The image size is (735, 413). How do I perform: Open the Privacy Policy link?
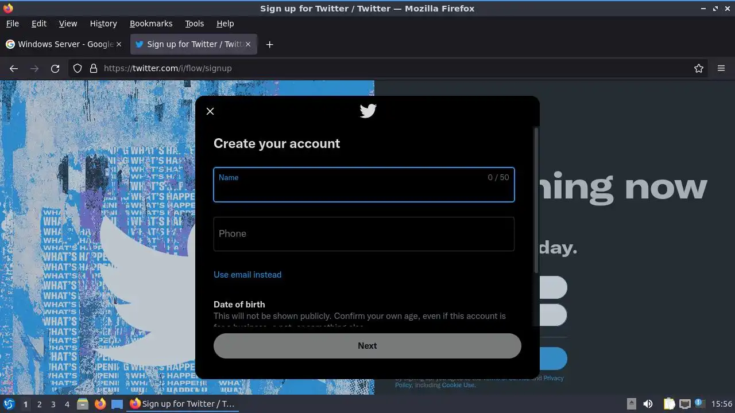tap(554, 378)
